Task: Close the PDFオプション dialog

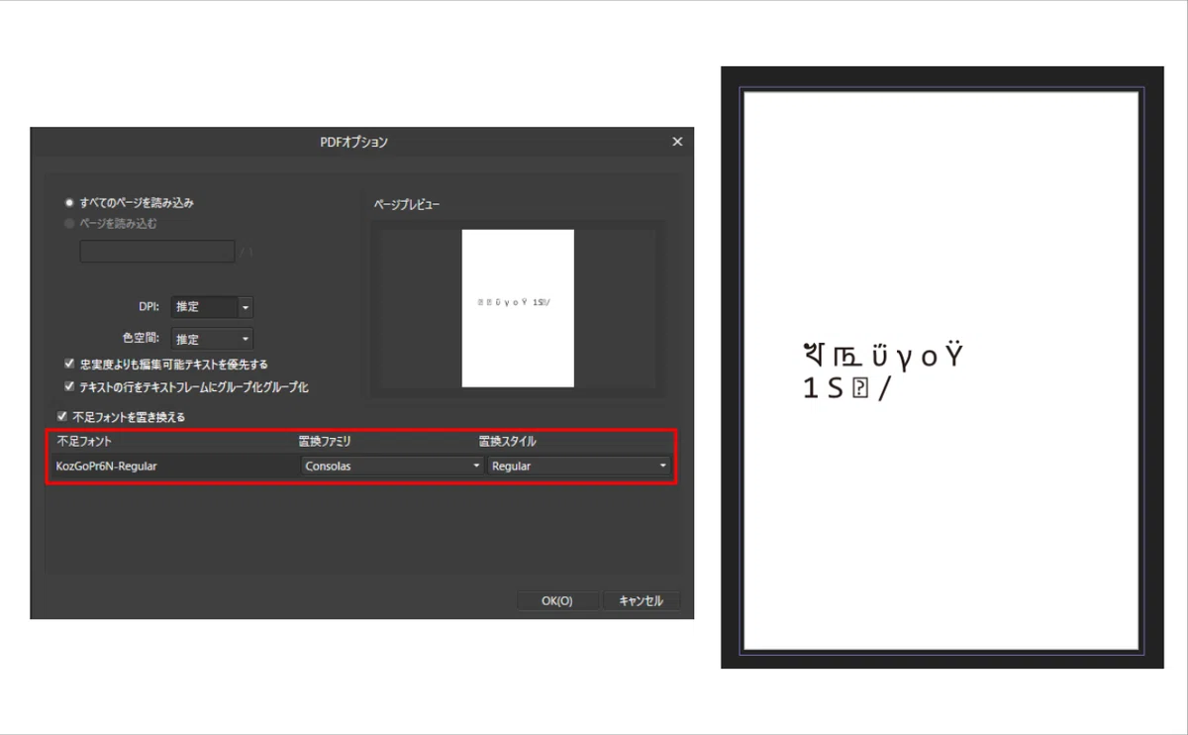Action: [x=677, y=142]
